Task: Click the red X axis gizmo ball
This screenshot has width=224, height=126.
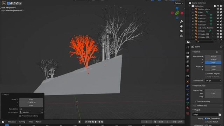Action: click(182, 13)
